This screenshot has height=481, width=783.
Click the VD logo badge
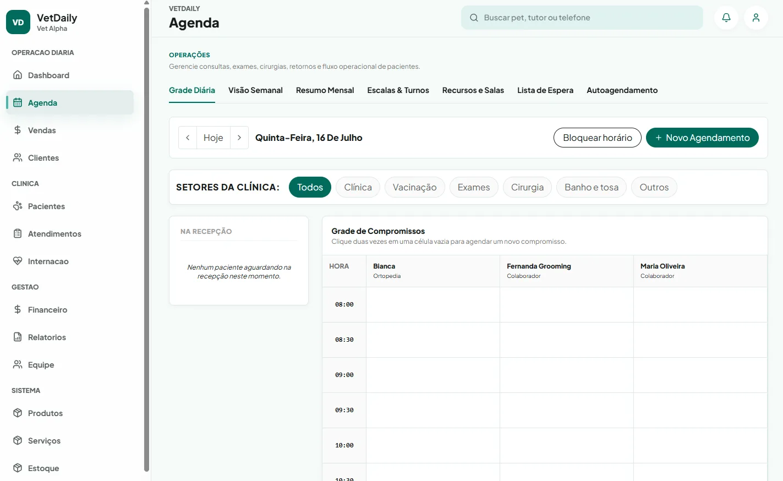[18, 22]
